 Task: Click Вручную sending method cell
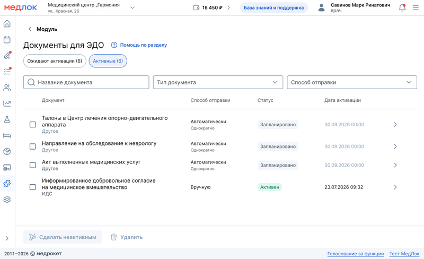pos(200,187)
